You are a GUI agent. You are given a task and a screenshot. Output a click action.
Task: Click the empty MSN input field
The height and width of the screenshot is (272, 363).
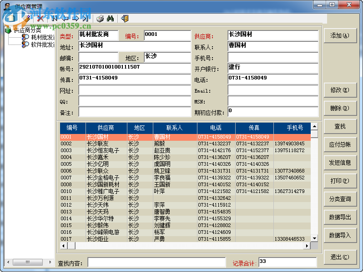[273, 101]
